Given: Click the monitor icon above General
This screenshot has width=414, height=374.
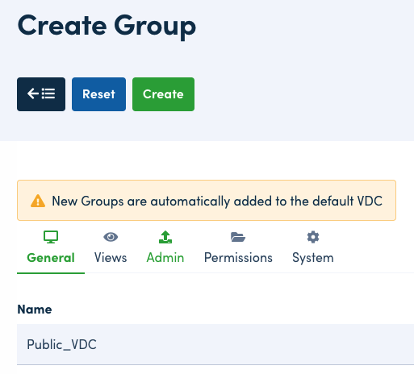Looking at the screenshot, I should [x=51, y=237].
